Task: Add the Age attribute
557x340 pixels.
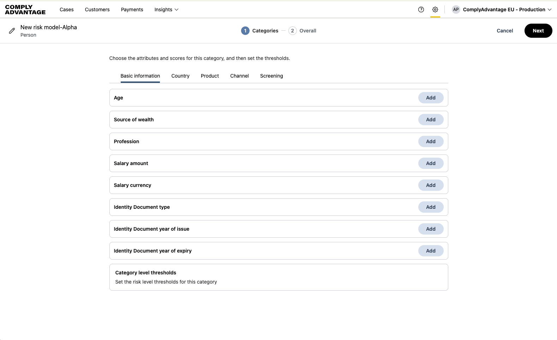Action: click(x=431, y=98)
